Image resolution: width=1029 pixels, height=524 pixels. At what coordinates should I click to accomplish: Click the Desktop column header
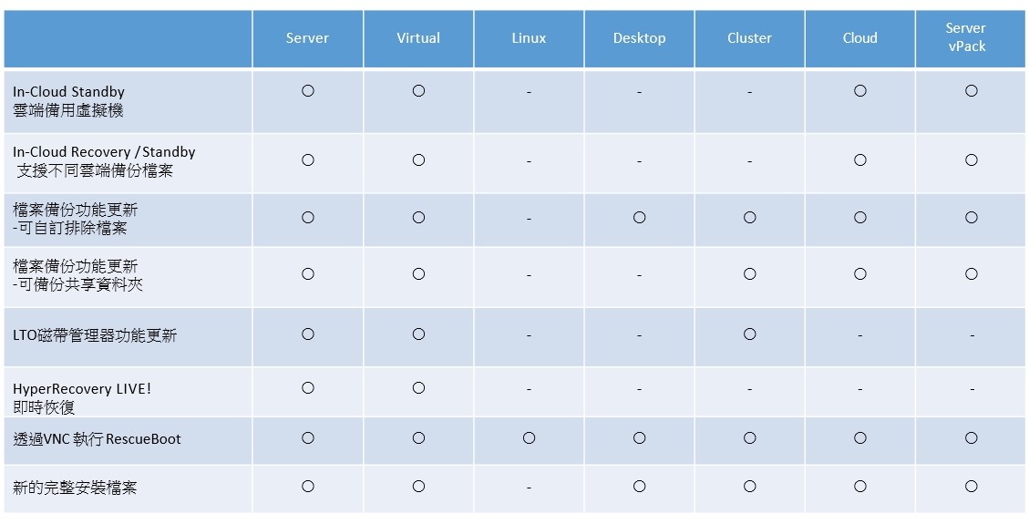click(x=639, y=38)
